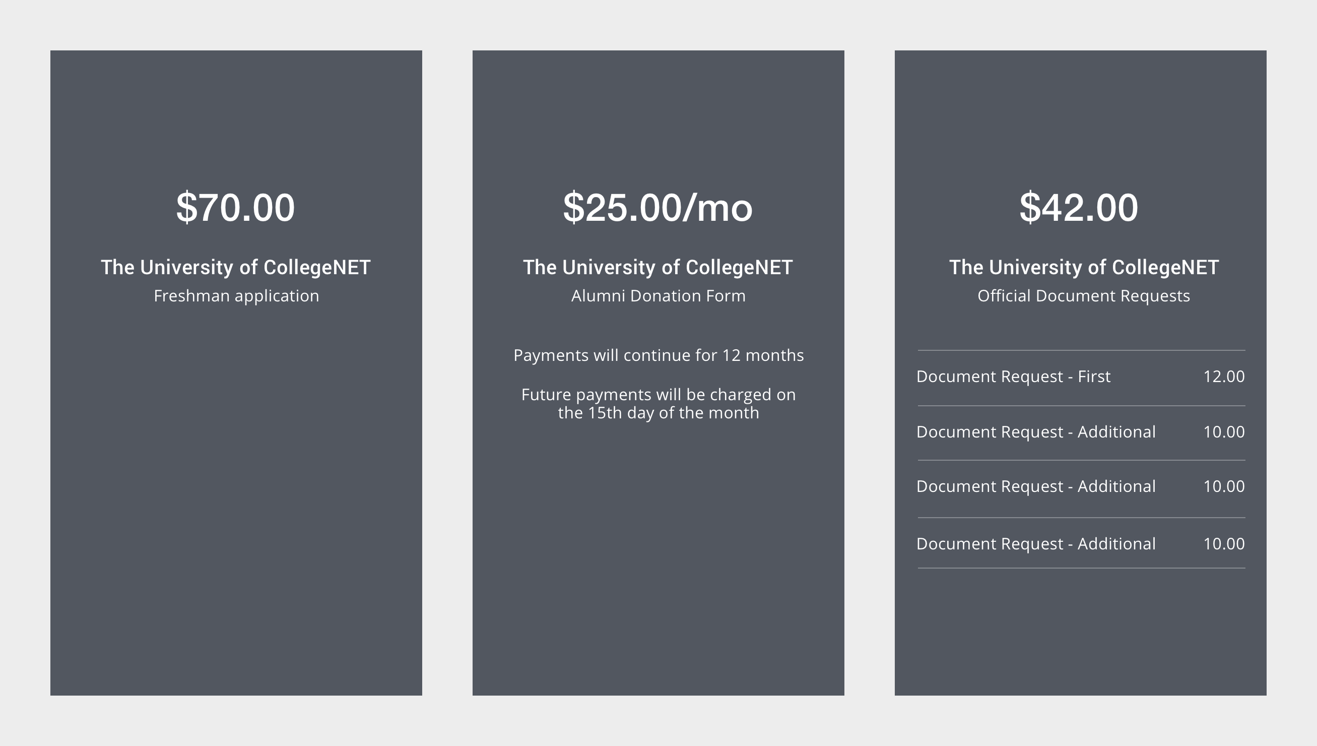Click the $70.00 price heading

236,208
